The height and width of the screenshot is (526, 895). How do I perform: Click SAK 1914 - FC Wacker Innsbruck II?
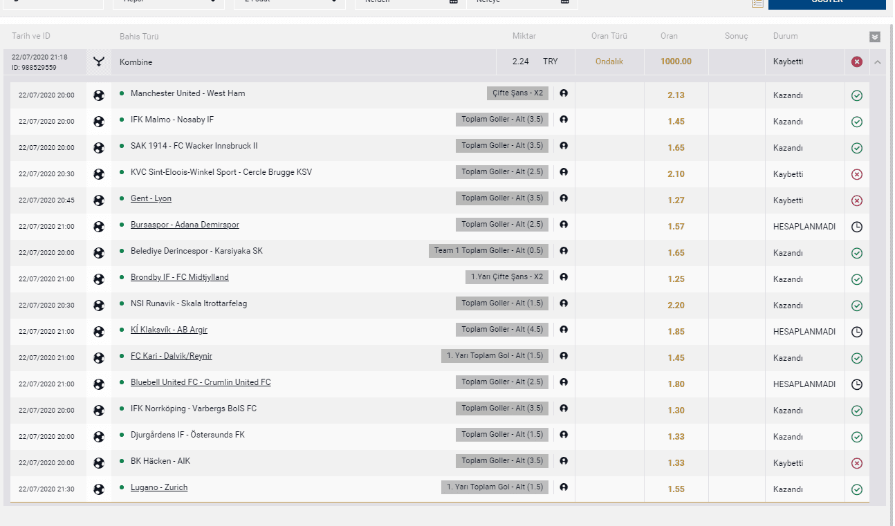[x=194, y=146]
